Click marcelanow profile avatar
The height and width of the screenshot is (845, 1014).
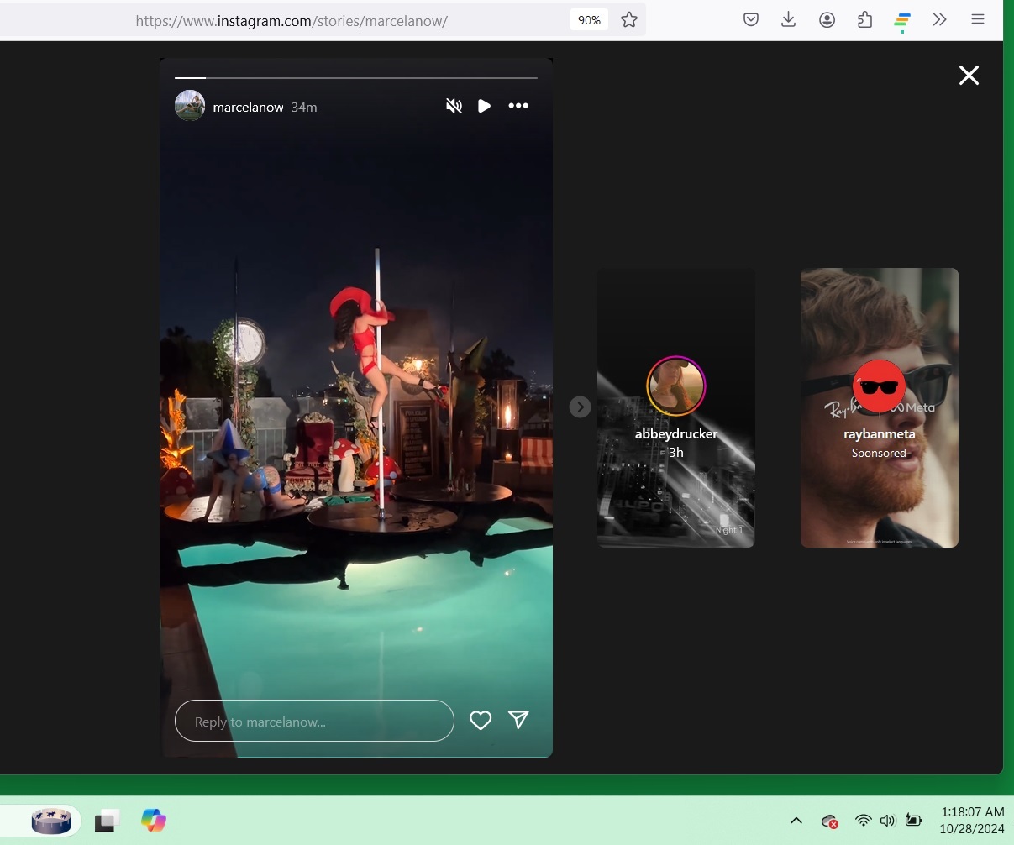(x=190, y=106)
